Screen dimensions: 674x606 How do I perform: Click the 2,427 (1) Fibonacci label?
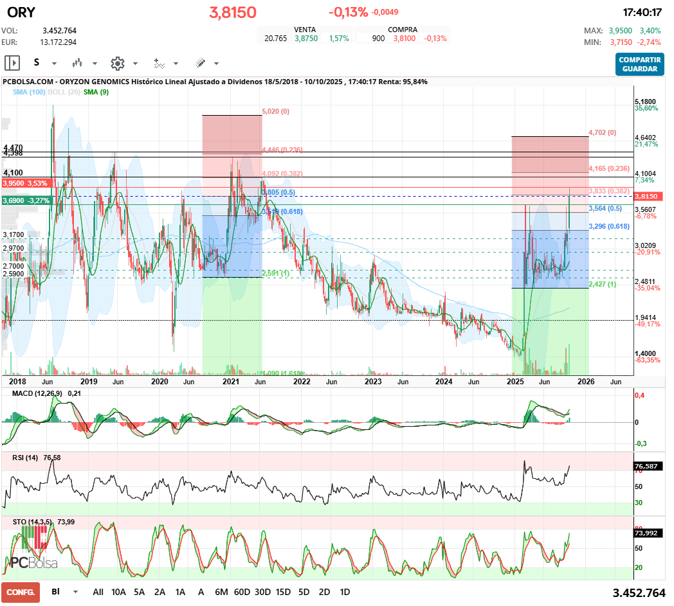tap(602, 284)
